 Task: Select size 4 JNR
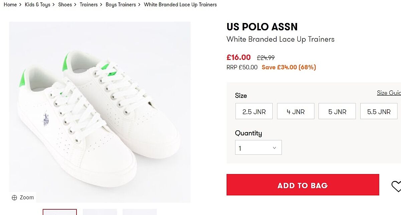tap(295, 111)
